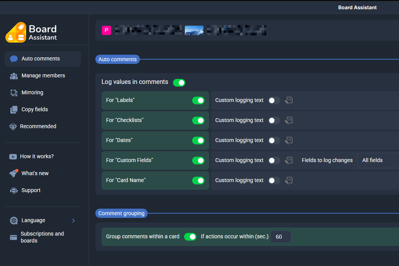Disable logging for "Checklists"
Viewport: 399px width, 266px height.
tap(198, 120)
